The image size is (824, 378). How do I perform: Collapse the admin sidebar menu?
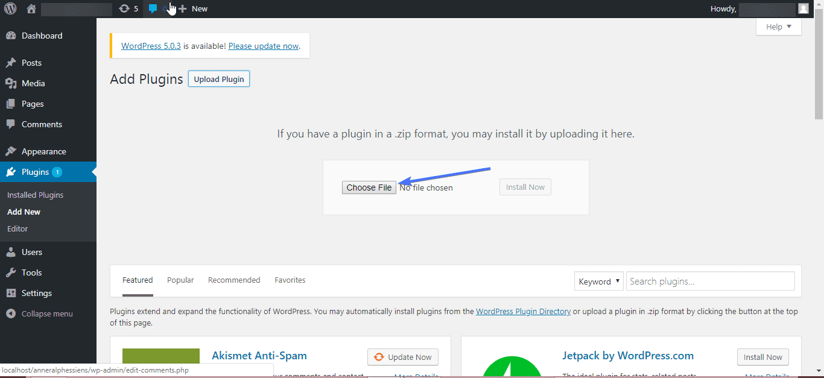click(47, 313)
